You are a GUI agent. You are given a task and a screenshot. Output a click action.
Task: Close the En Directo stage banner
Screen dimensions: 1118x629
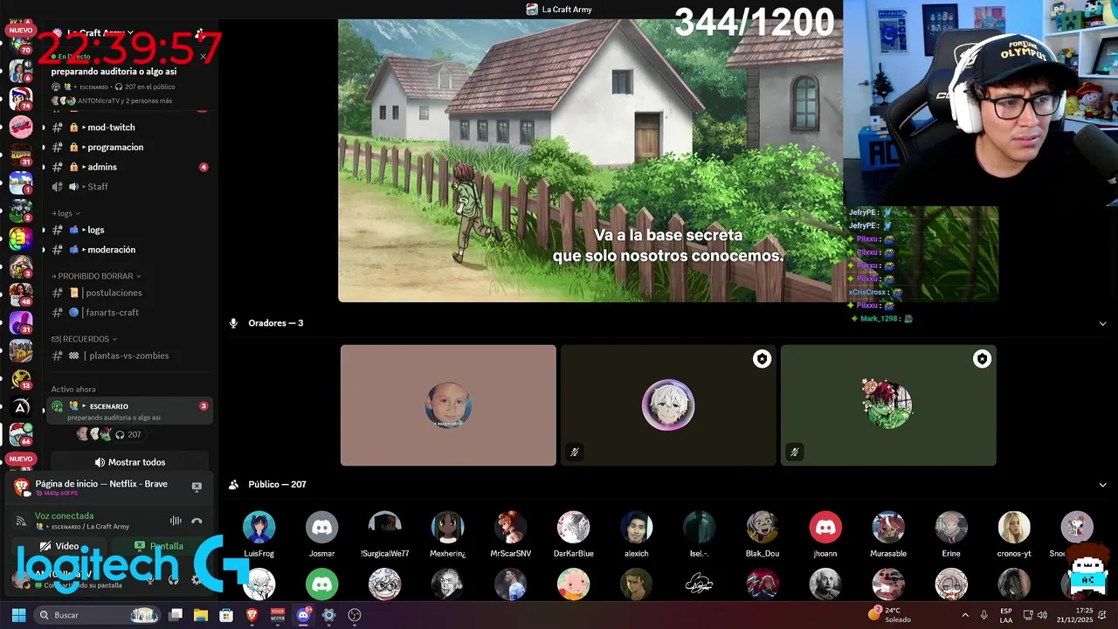pyautogui.click(x=203, y=57)
